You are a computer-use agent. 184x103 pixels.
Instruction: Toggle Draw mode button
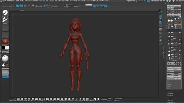pos(22,6)
